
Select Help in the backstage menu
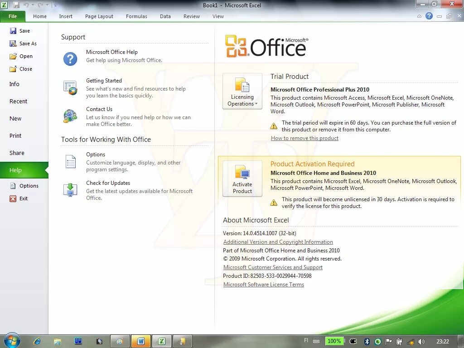(24, 170)
